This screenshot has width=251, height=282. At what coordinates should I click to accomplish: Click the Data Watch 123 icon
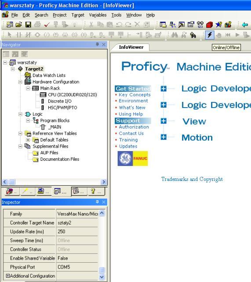tap(200, 25)
